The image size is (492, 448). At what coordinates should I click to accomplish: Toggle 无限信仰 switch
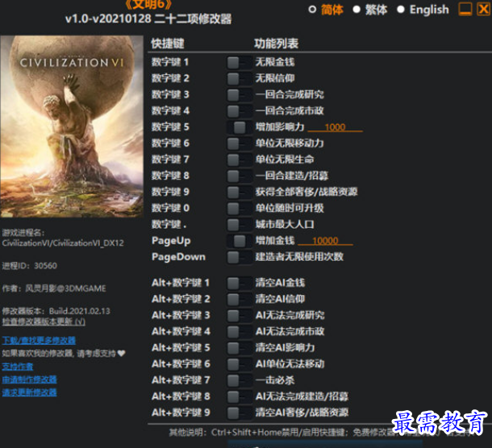[239, 78]
